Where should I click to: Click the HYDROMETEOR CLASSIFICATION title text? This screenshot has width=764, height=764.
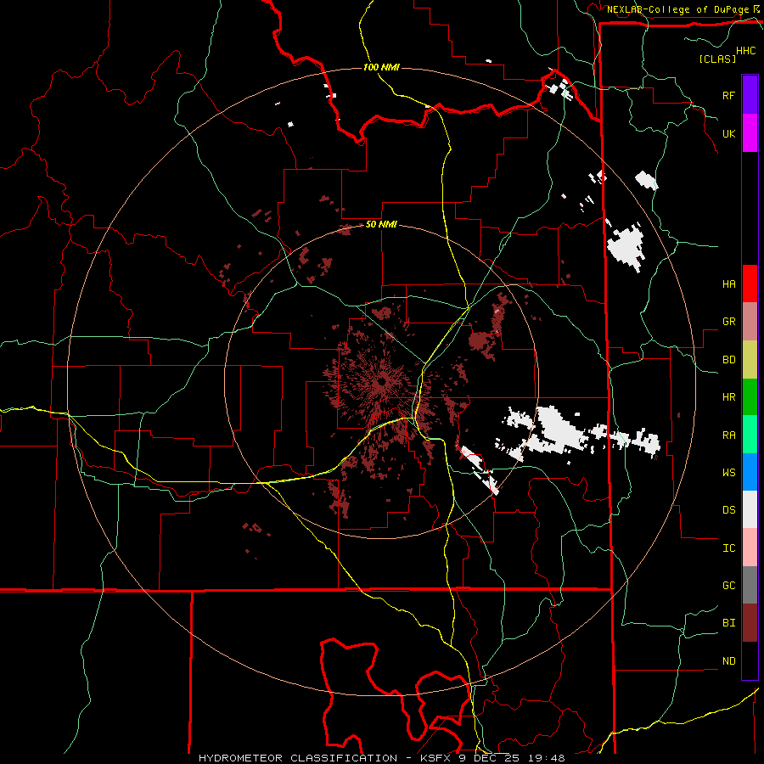pyautogui.click(x=298, y=758)
